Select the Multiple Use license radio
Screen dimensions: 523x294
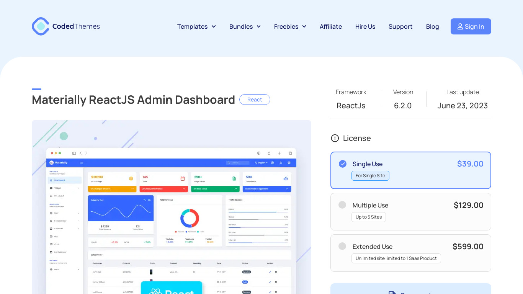342,205
